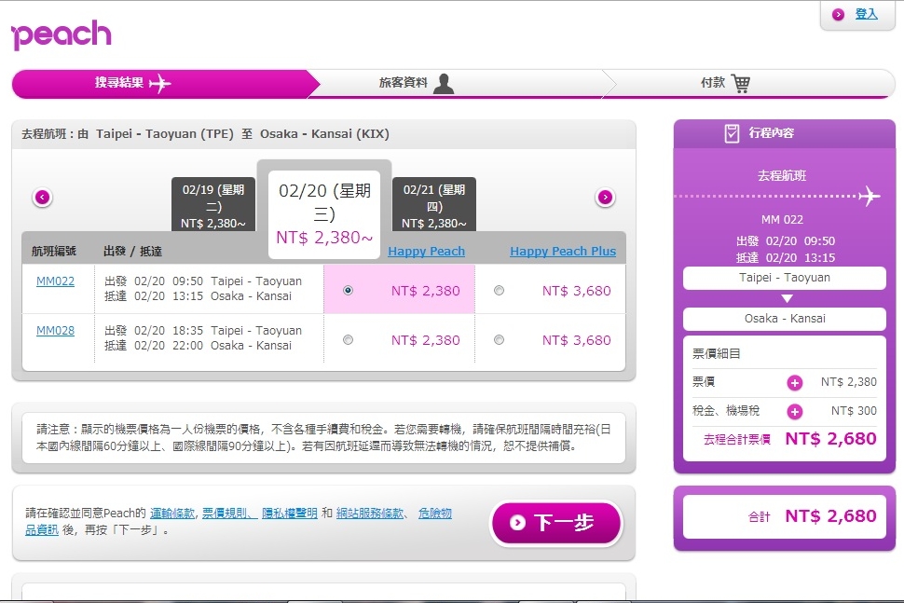The height and width of the screenshot is (603, 904).
Task: Click the 行程內容 checklist icon
Action: click(732, 133)
